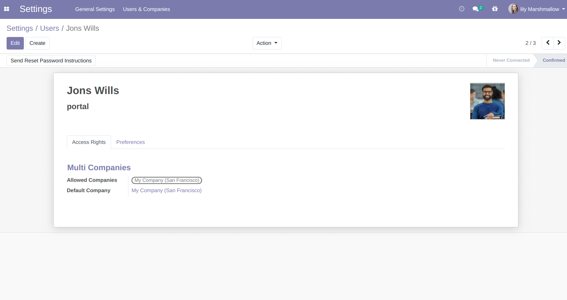
Task: Open the conversations chat icon
Action: pos(476,9)
